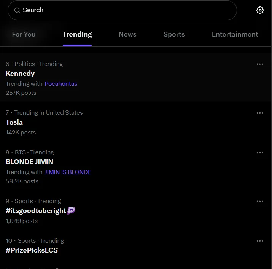Click the emoji icon beside #itsgoodtoberight
This screenshot has width=272, height=269.
pos(71,210)
